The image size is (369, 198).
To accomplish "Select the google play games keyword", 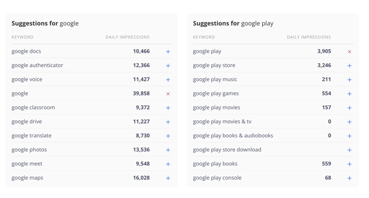I will [216, 93].
